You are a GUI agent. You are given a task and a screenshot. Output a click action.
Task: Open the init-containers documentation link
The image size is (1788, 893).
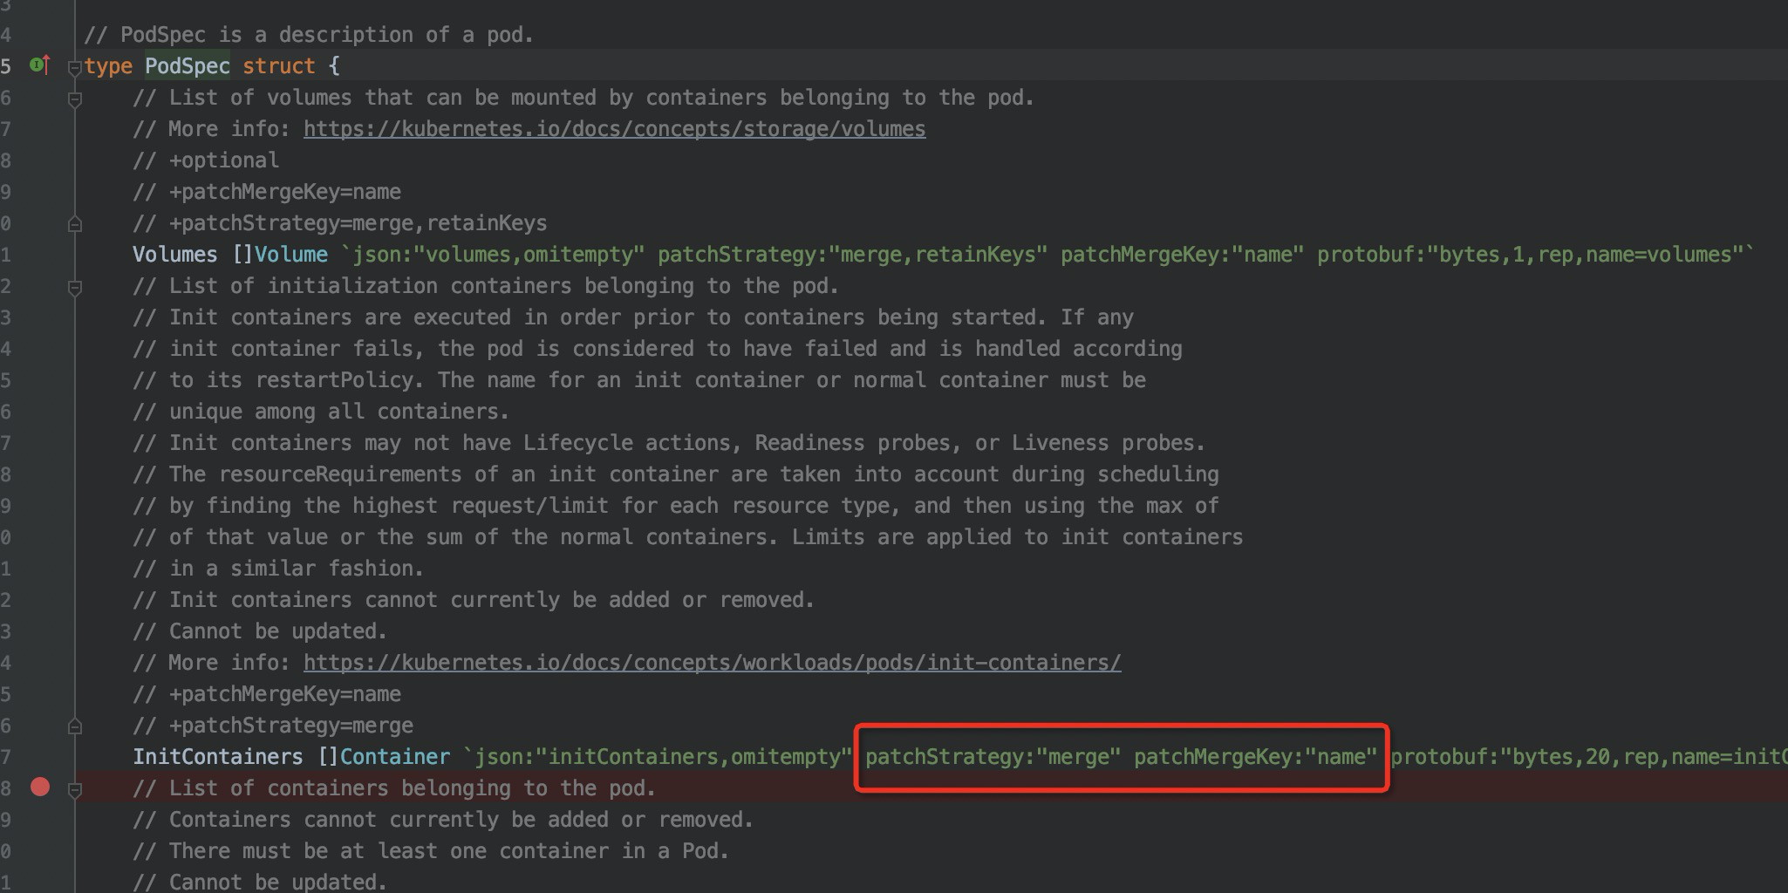(x=712, y=663)
